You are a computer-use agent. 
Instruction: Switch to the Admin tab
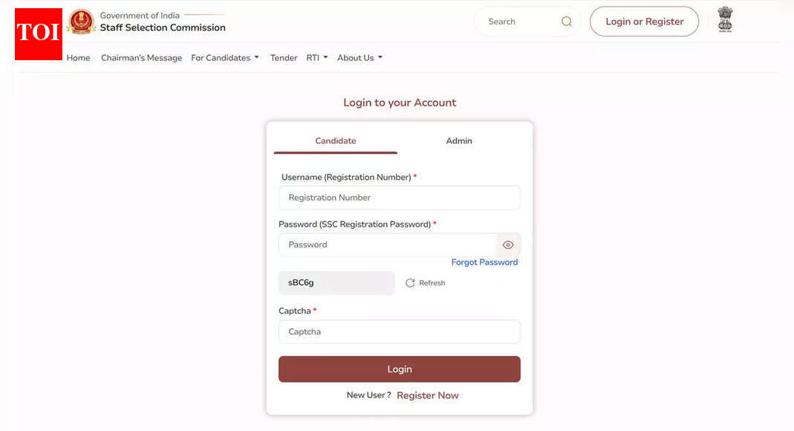click(459, 140)
